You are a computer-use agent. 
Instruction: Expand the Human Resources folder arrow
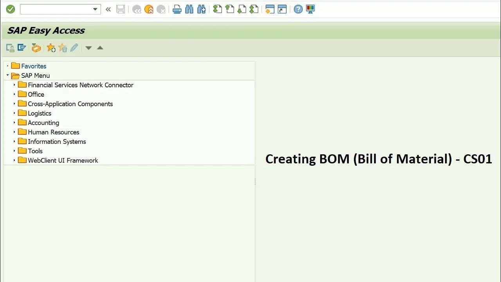click(x=14, y=132)
